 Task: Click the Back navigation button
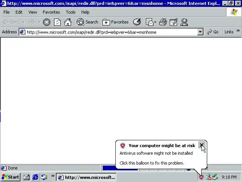[11, 22]
